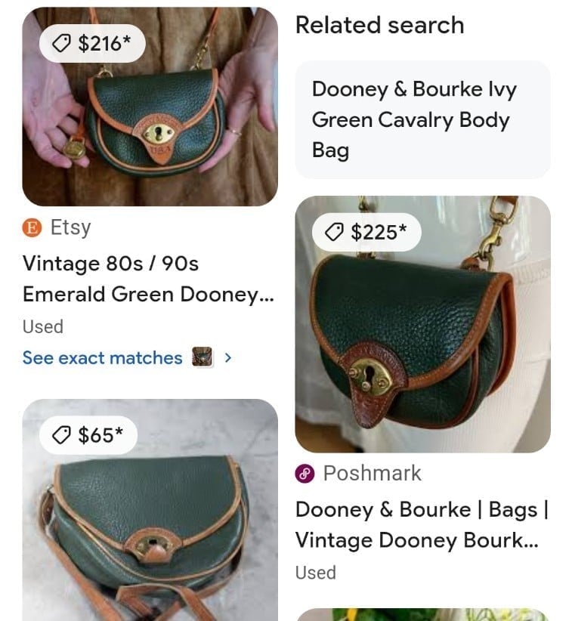Open the Poshmark green bag product photo

[x=422, y=324]
